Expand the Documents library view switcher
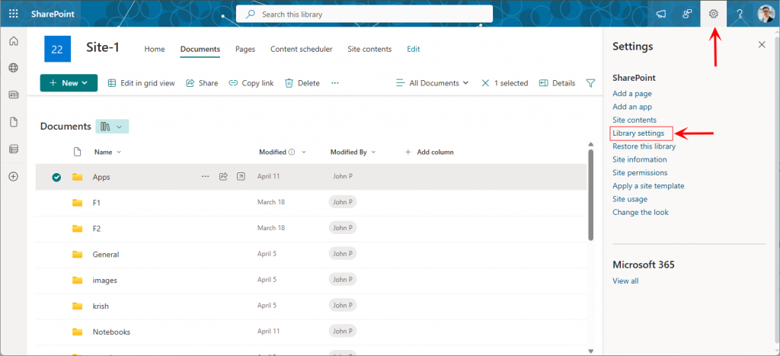 112,127
